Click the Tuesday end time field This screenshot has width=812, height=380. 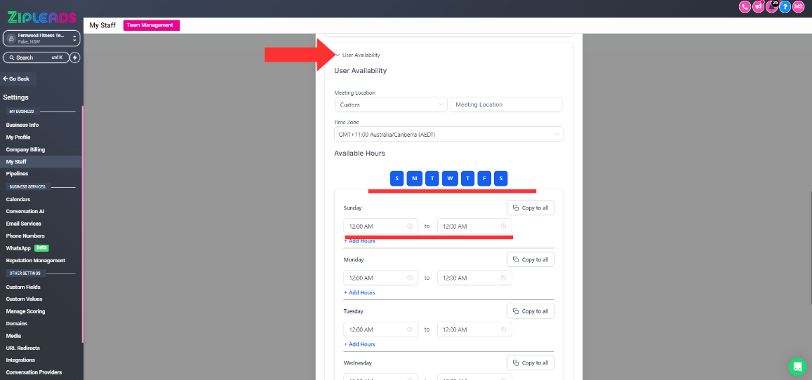474,330
